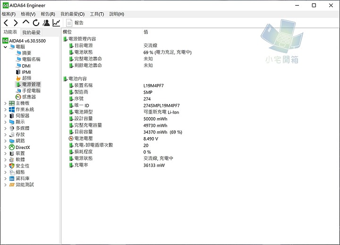340x245 pixels.
Task: Click the 軟體 software icon
Action: tap(12, 160)
